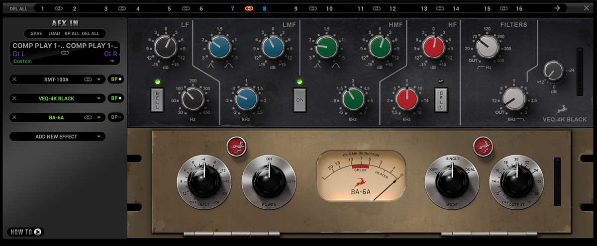Adjust the LMF frequency kHz blue knob

click(x=247, y=99)
